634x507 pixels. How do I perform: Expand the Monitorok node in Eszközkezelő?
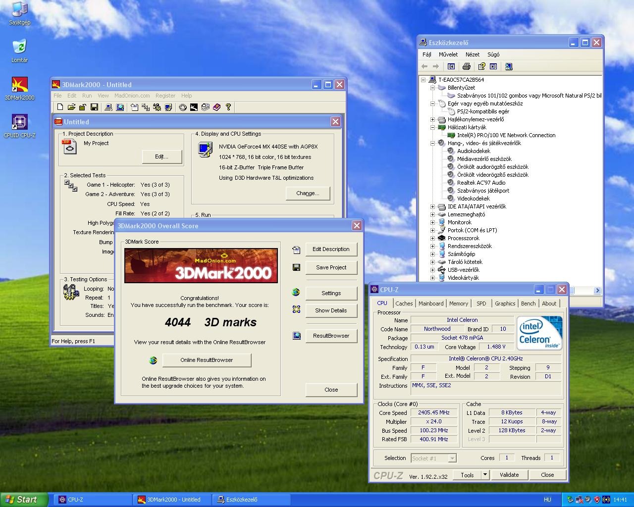tap(432, 222)
